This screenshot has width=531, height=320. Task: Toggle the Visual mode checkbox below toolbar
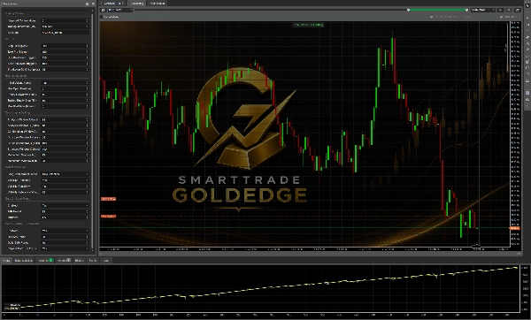coord(101,17)
